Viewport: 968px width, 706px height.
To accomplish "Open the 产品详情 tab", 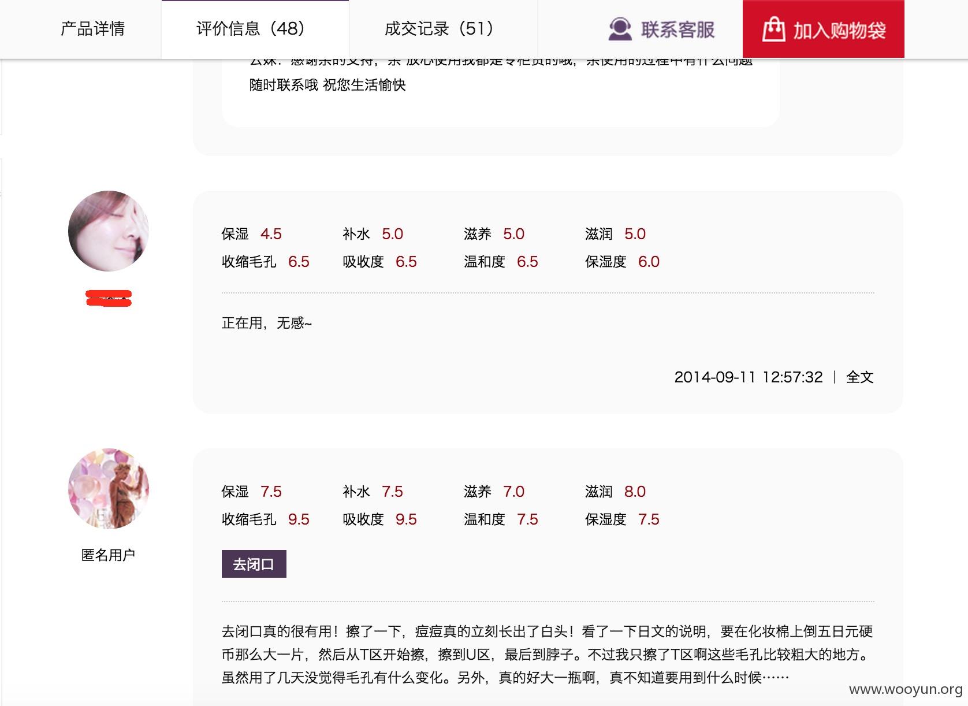I will (92, 29).
